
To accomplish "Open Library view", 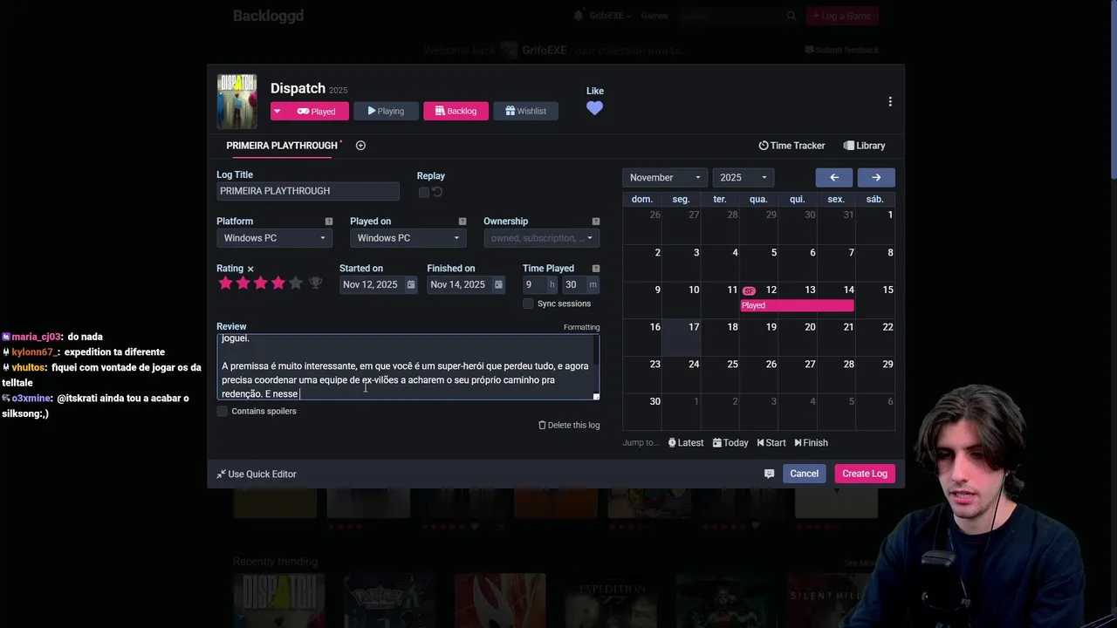I will click(x=864, y=146).
